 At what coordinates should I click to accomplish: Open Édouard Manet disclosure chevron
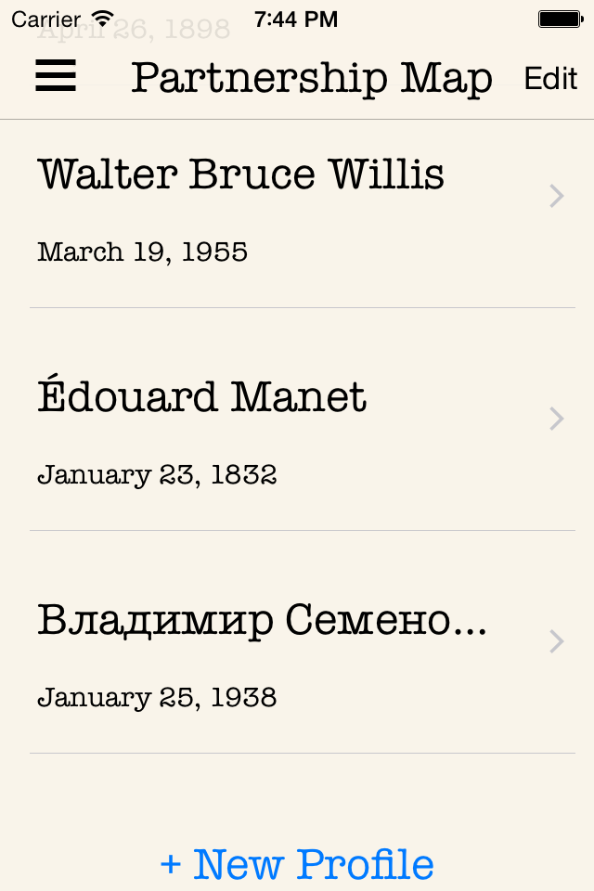pos(557,419)
